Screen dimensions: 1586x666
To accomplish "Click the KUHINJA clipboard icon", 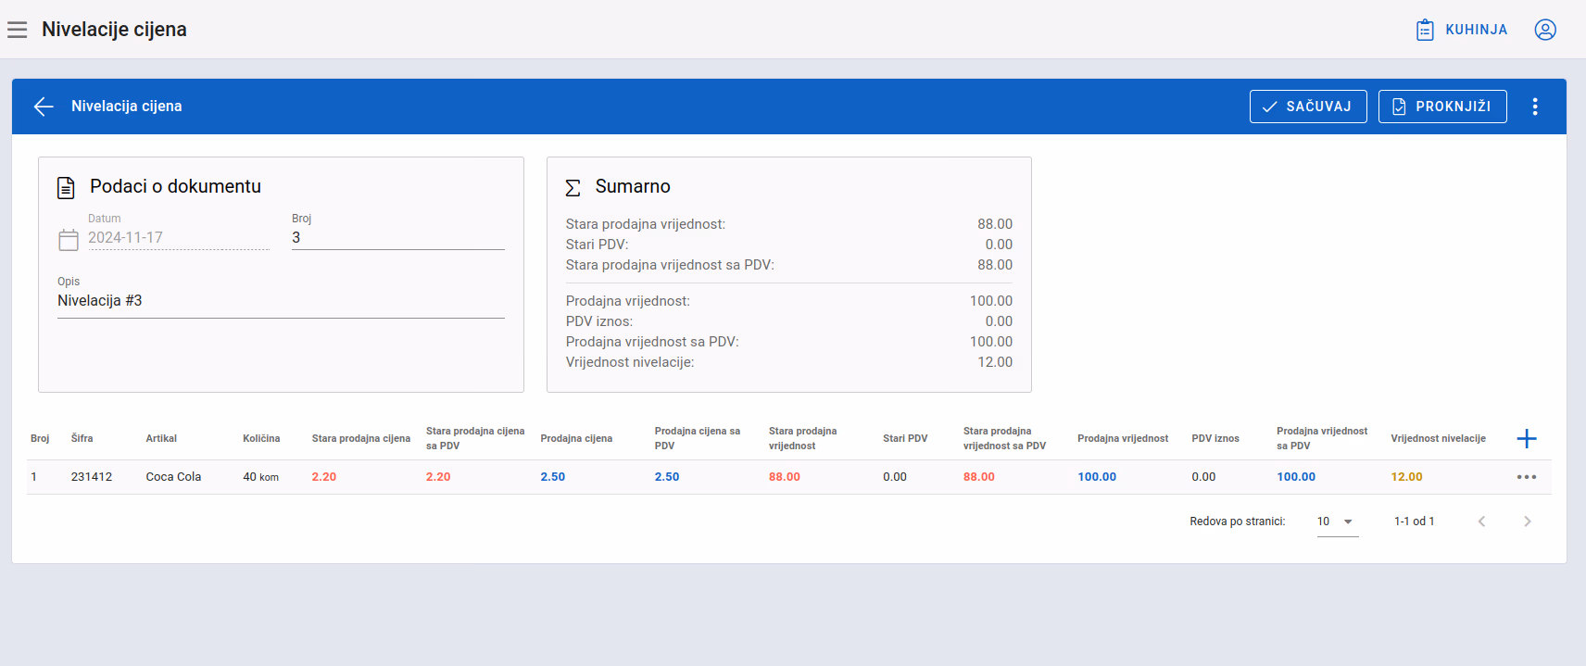I will click(x=1425, y=30).
